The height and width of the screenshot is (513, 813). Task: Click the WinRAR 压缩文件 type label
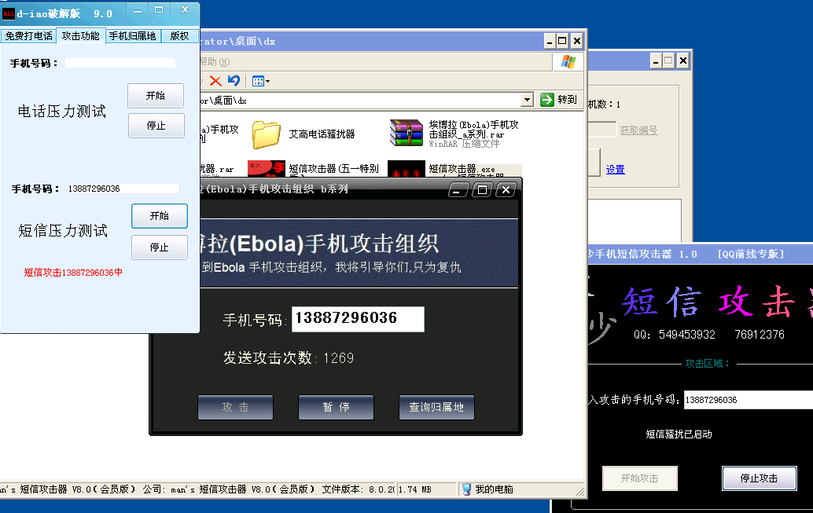pos(464,144)
